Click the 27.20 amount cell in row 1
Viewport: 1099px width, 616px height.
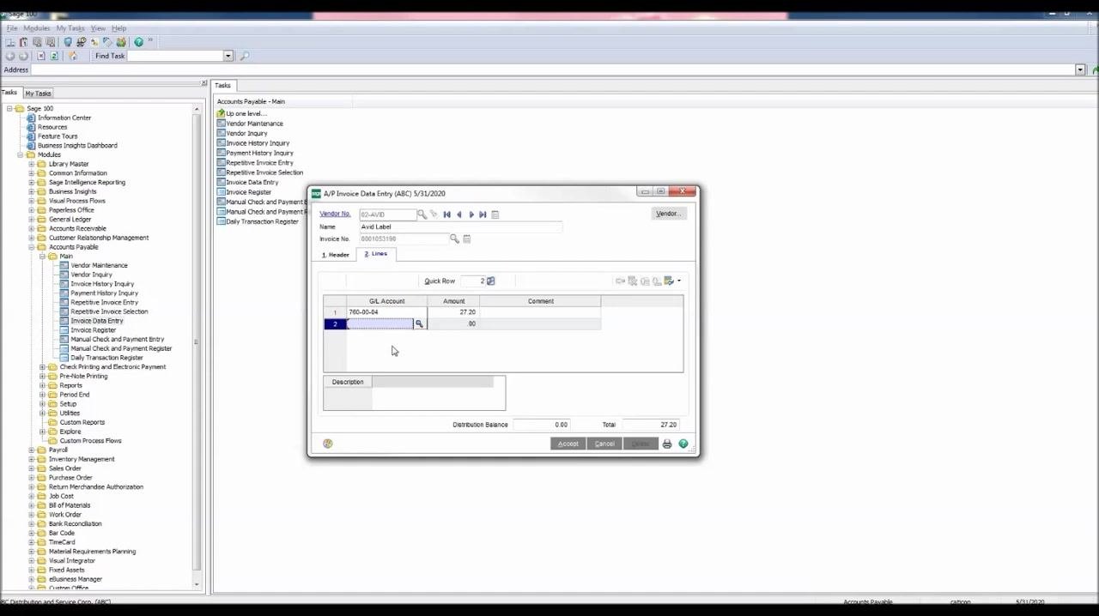pos(453,312)
